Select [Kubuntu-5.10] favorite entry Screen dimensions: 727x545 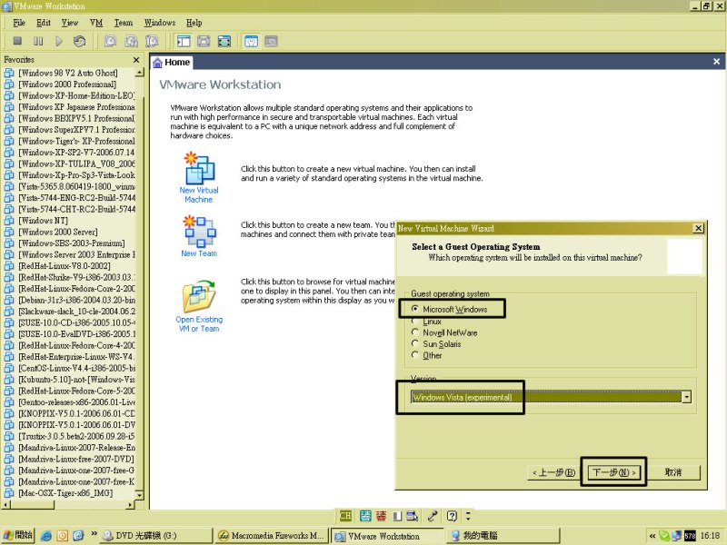click(x=70, y=380)
